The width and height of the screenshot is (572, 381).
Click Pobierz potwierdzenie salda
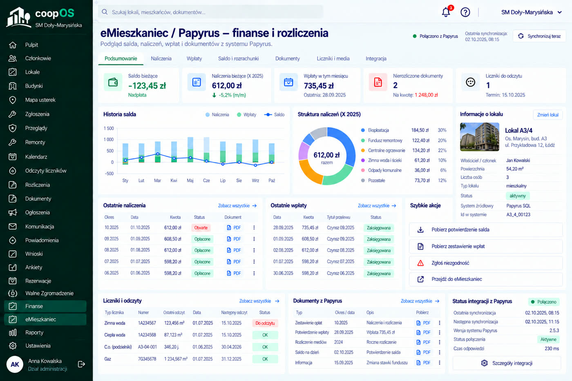pyautogui.click(x=486, y=230)
